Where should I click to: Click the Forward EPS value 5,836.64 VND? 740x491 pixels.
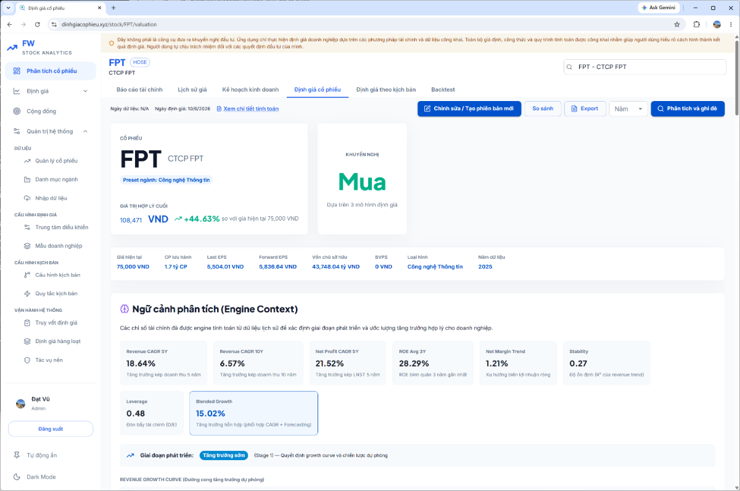point(277,267)
